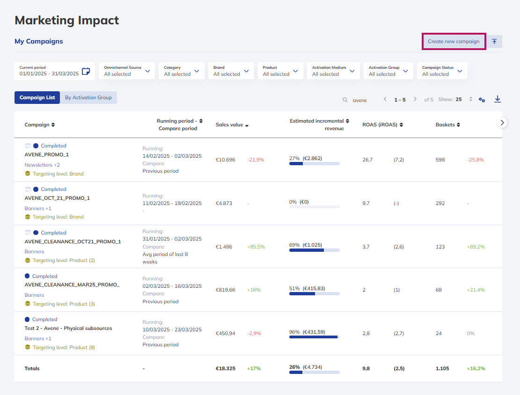This screenshot has width=520, height=395.
Task: Expand the Brand filter dropdown
Action: pyautogui.click(x=231, y=71)
